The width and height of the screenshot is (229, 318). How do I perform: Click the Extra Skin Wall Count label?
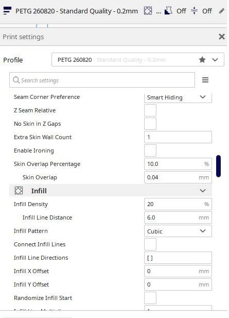pos(43,137)
